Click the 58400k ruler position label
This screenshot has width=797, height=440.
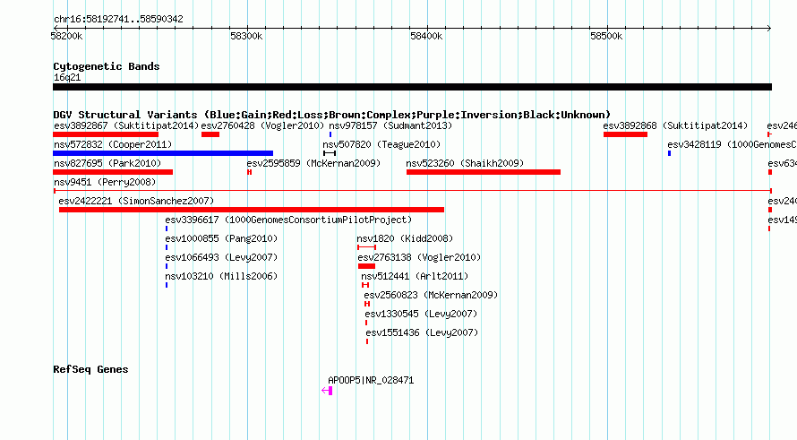[x=426, y=36]
